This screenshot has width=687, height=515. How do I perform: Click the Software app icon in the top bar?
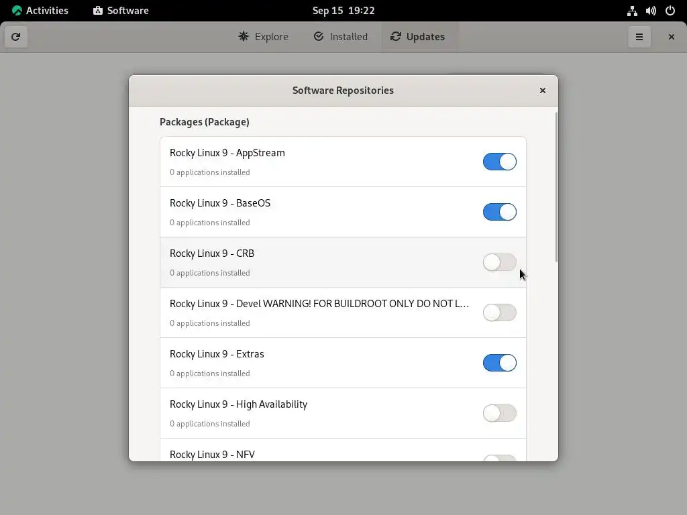(x=98, y=11)
